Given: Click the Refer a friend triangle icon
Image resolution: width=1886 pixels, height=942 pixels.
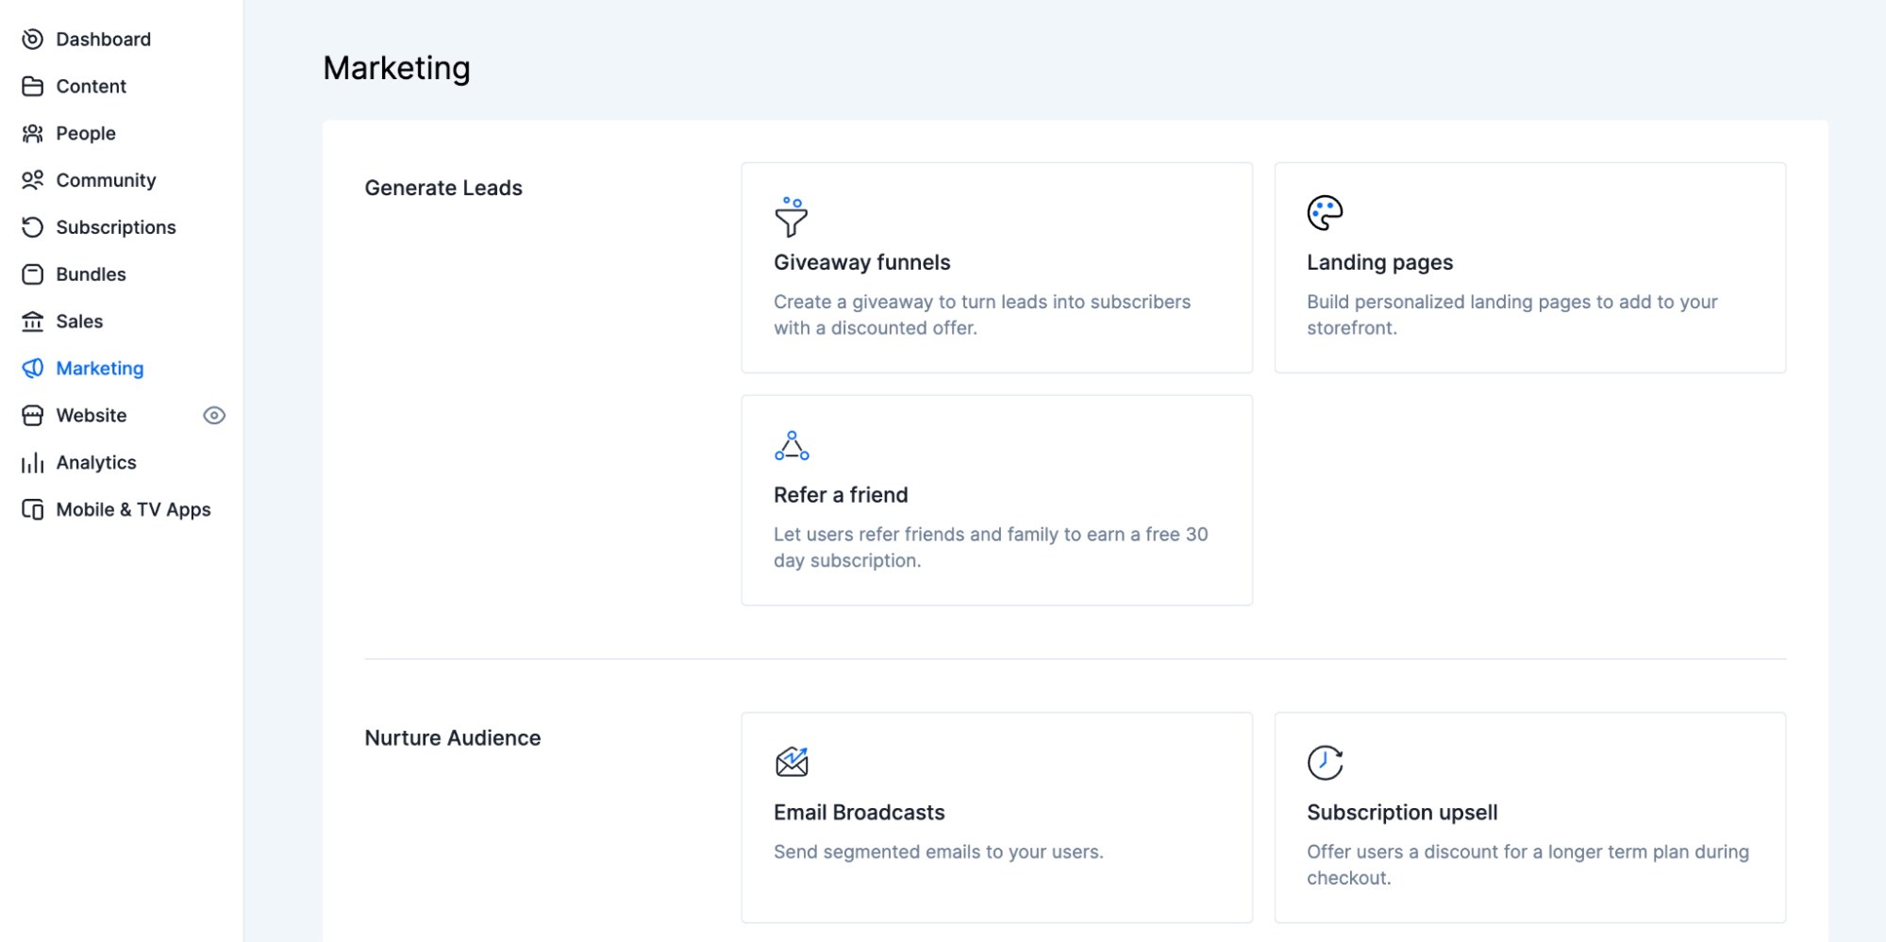Looking at the screenshot, I should (x=792, y=445).
